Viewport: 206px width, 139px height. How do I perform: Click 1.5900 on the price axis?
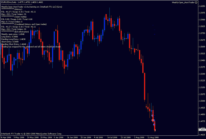202,20
